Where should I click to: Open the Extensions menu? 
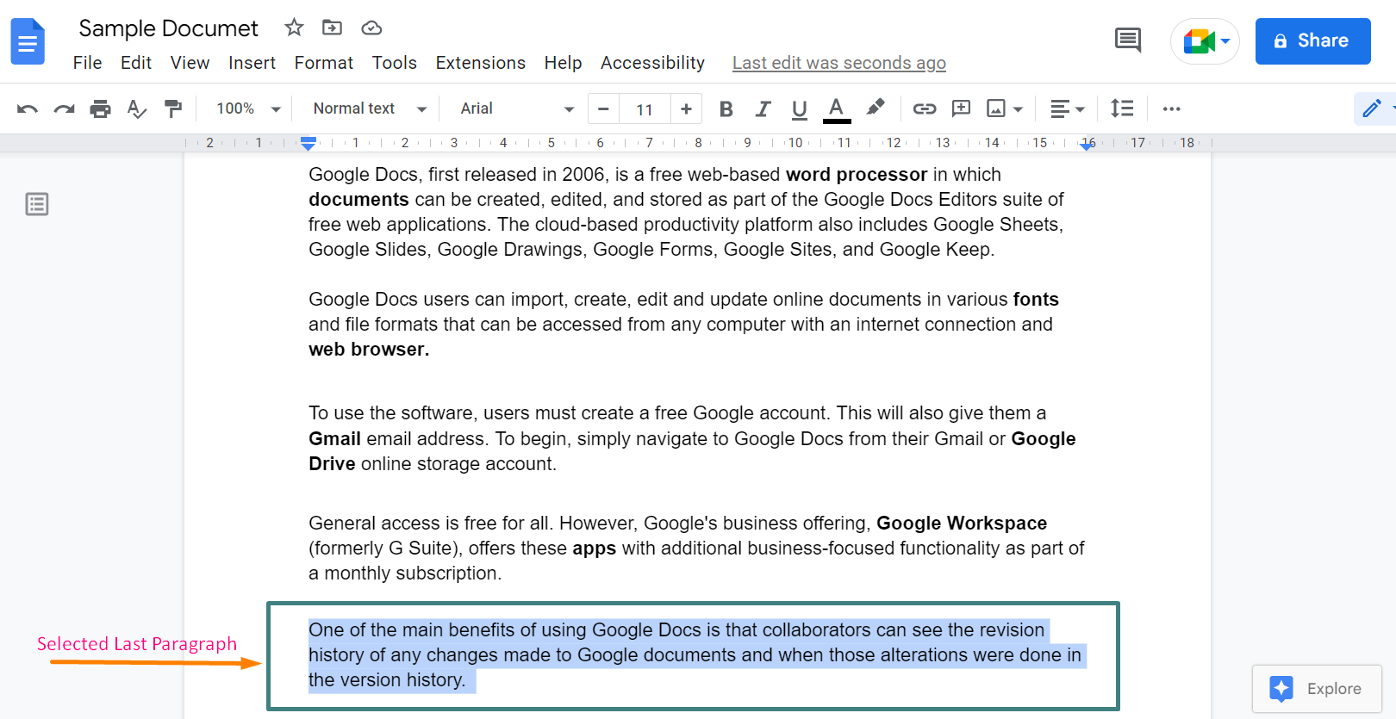point(480,63)
